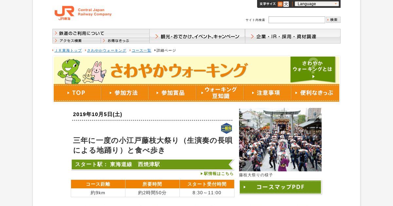Click the スタート受付時間 table header
393x206 pixels.
[207, 184]
